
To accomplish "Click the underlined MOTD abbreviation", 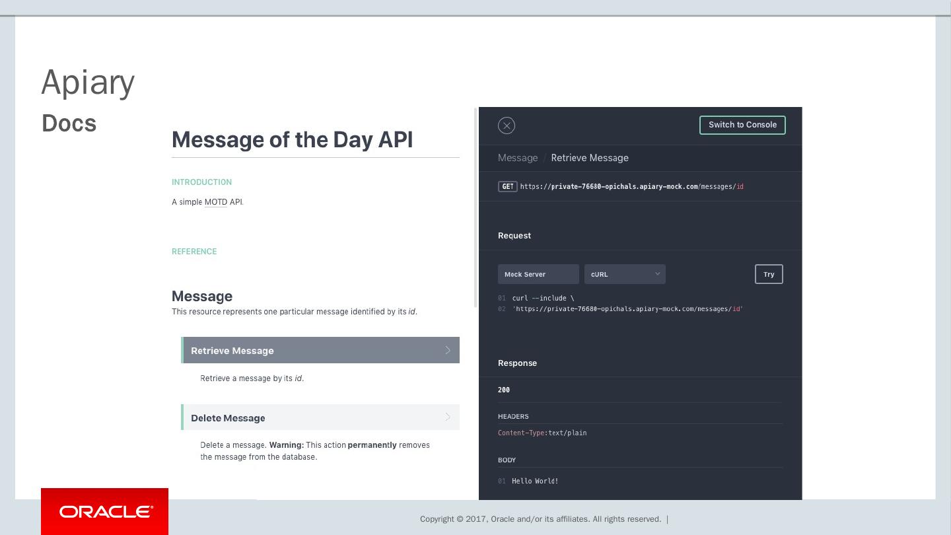I will (x=215, y=202).
